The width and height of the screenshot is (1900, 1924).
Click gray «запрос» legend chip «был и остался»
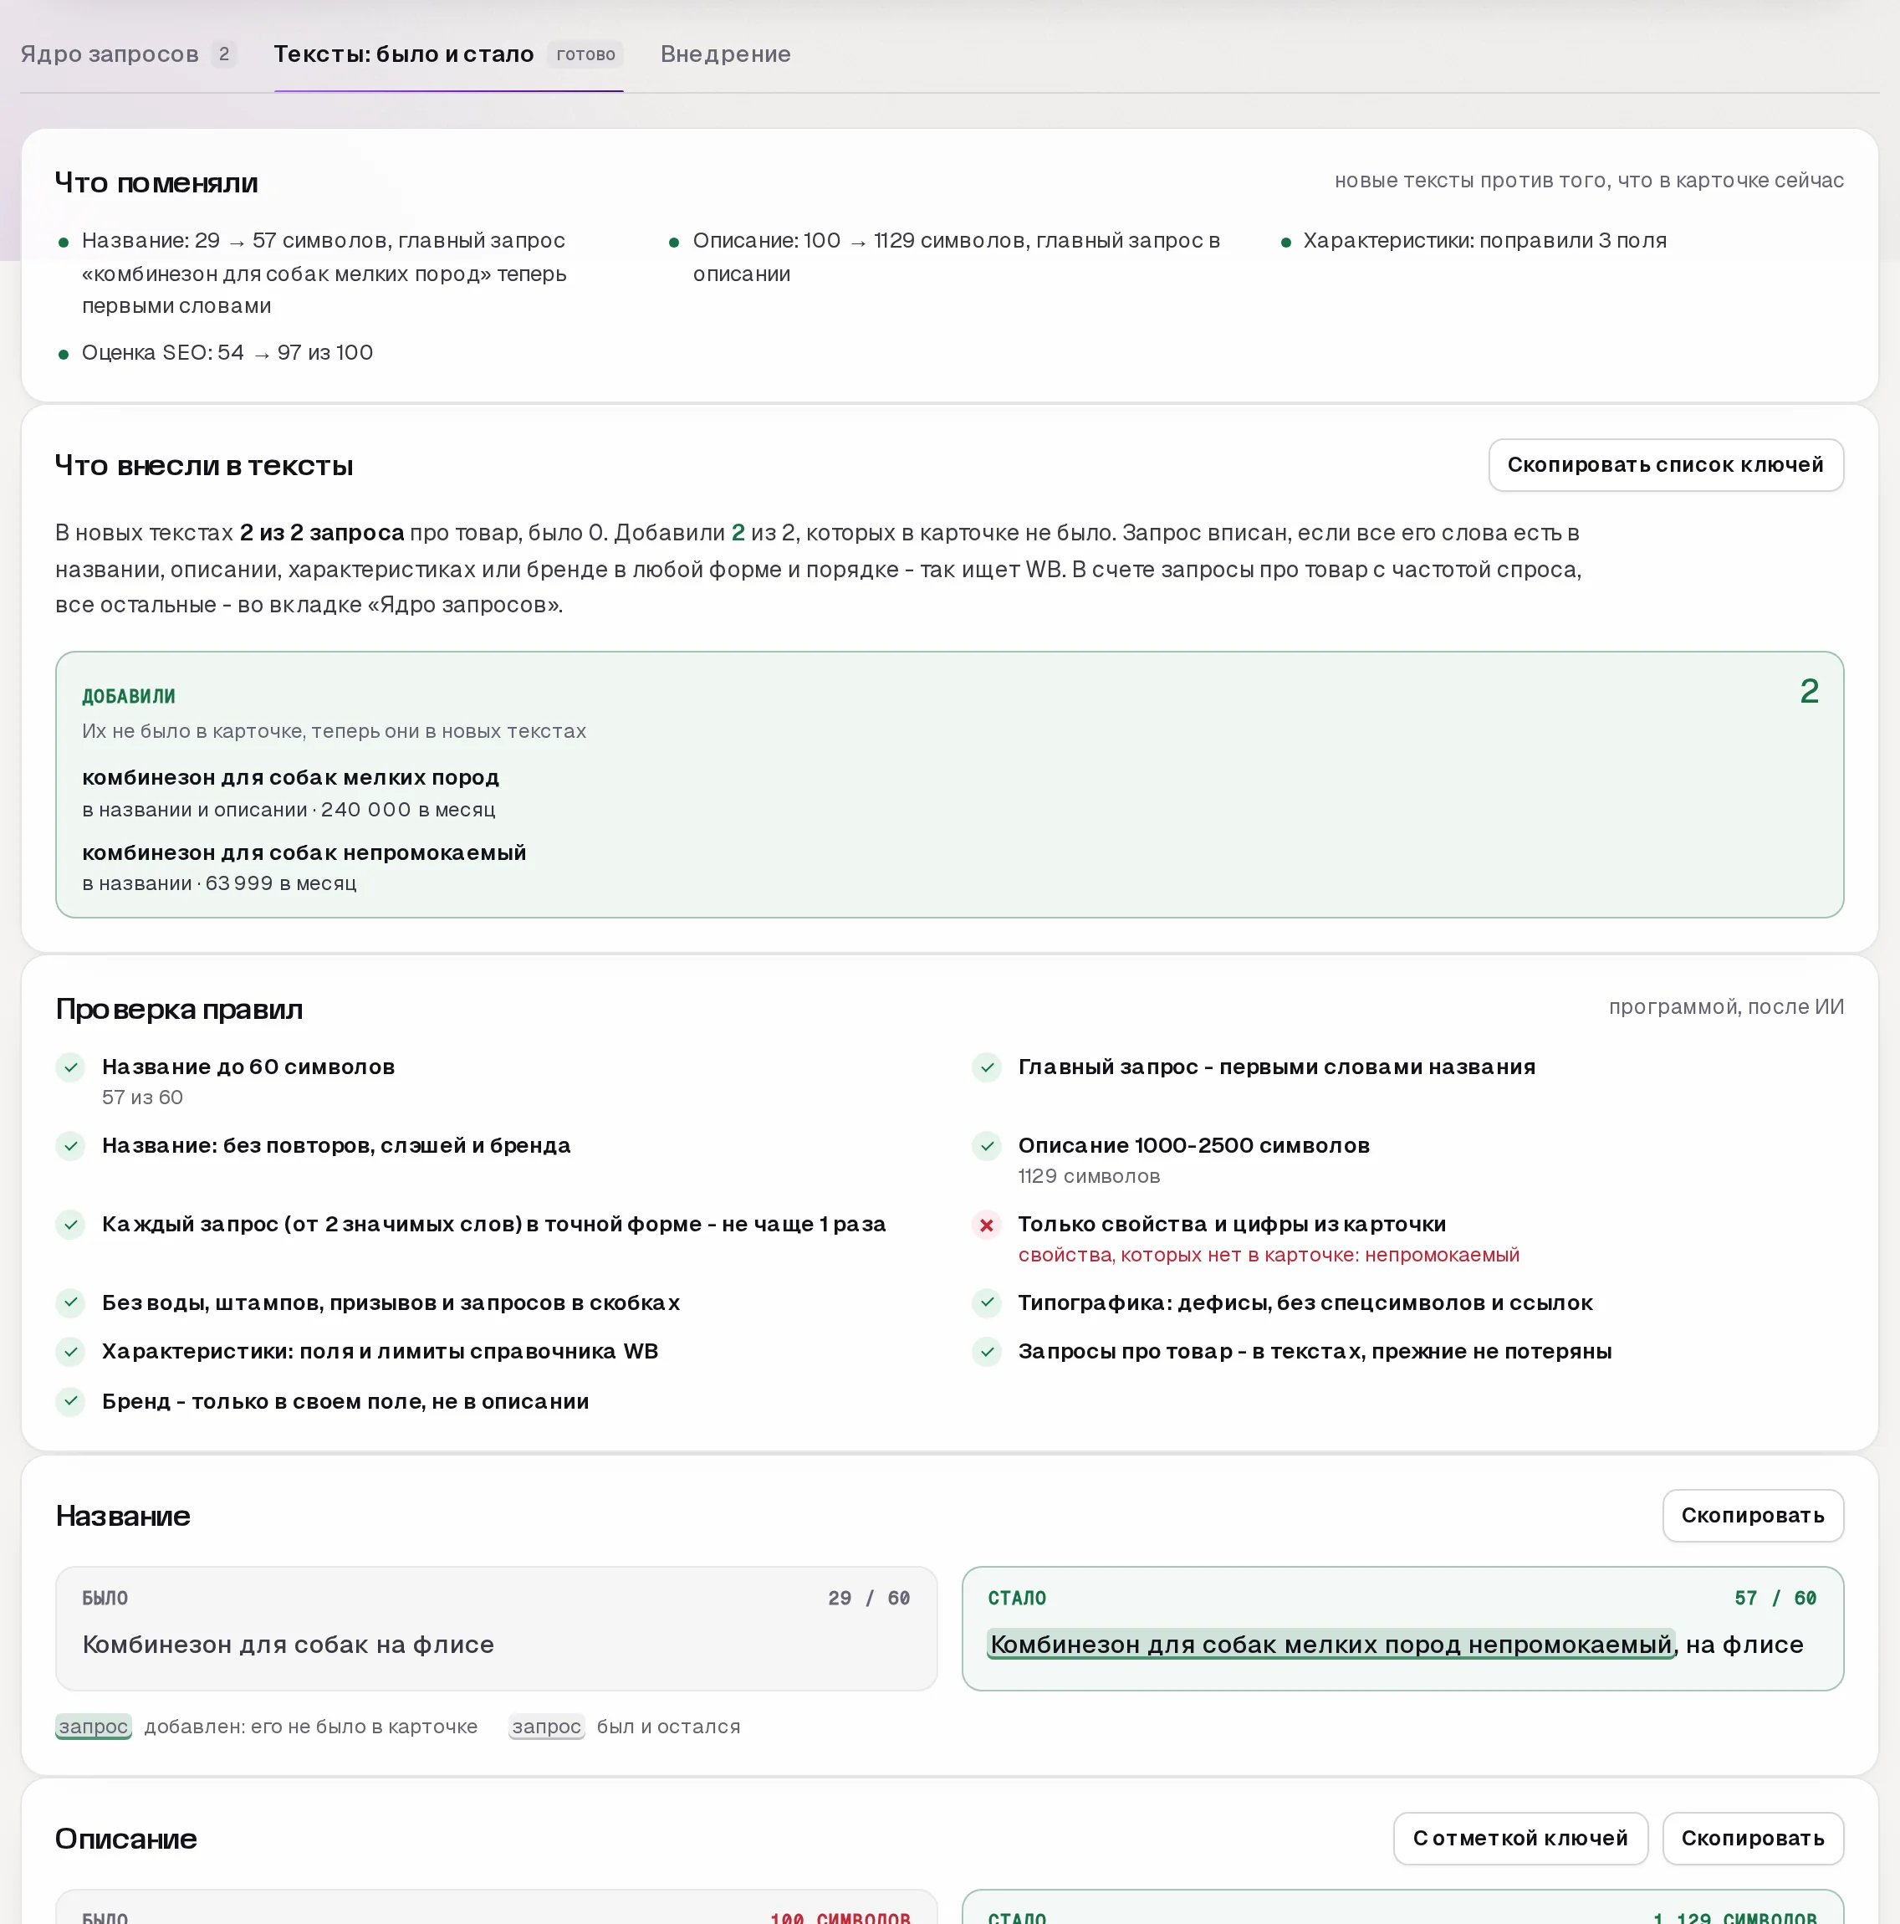coord(547,1727)
